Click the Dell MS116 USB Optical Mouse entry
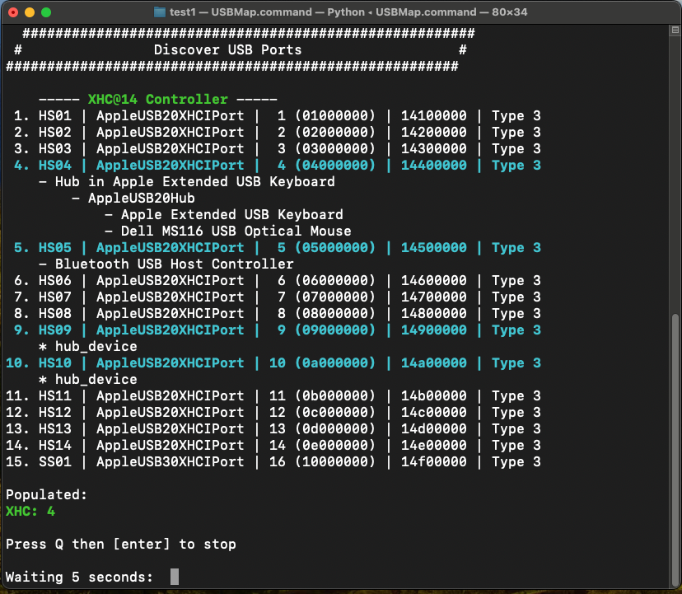Image resolution: width=682 pixels, height=594 pixels. coord(236,231)
